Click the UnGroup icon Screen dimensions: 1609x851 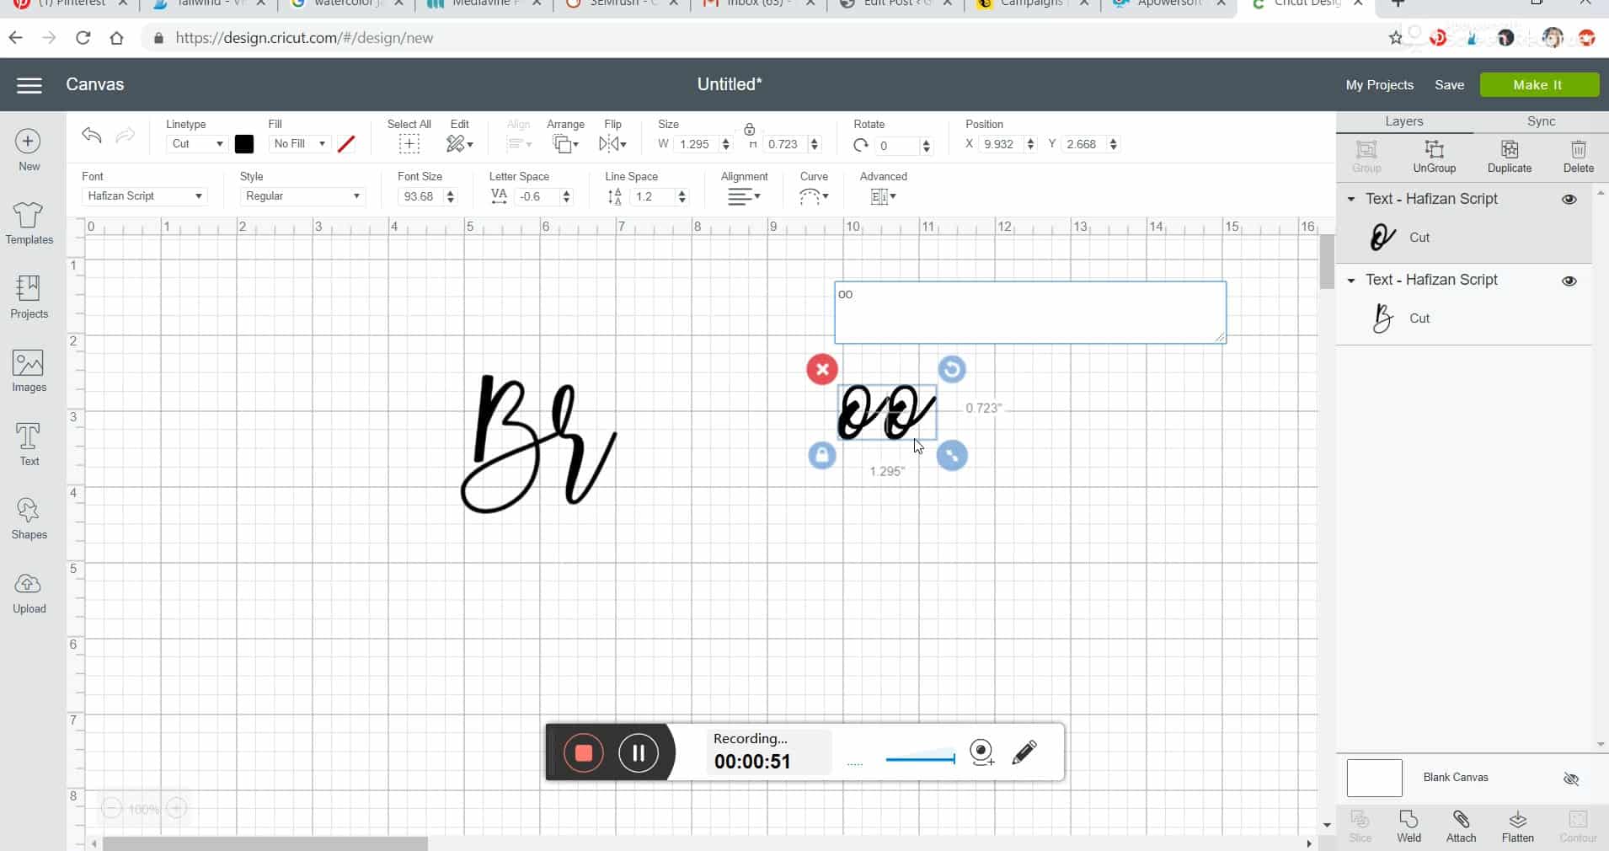coord(1434,157)
